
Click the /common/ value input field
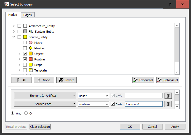(144, 104)
